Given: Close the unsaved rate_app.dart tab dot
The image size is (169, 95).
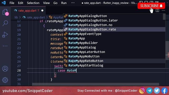Looking at the screenshot, I should 42,11.
